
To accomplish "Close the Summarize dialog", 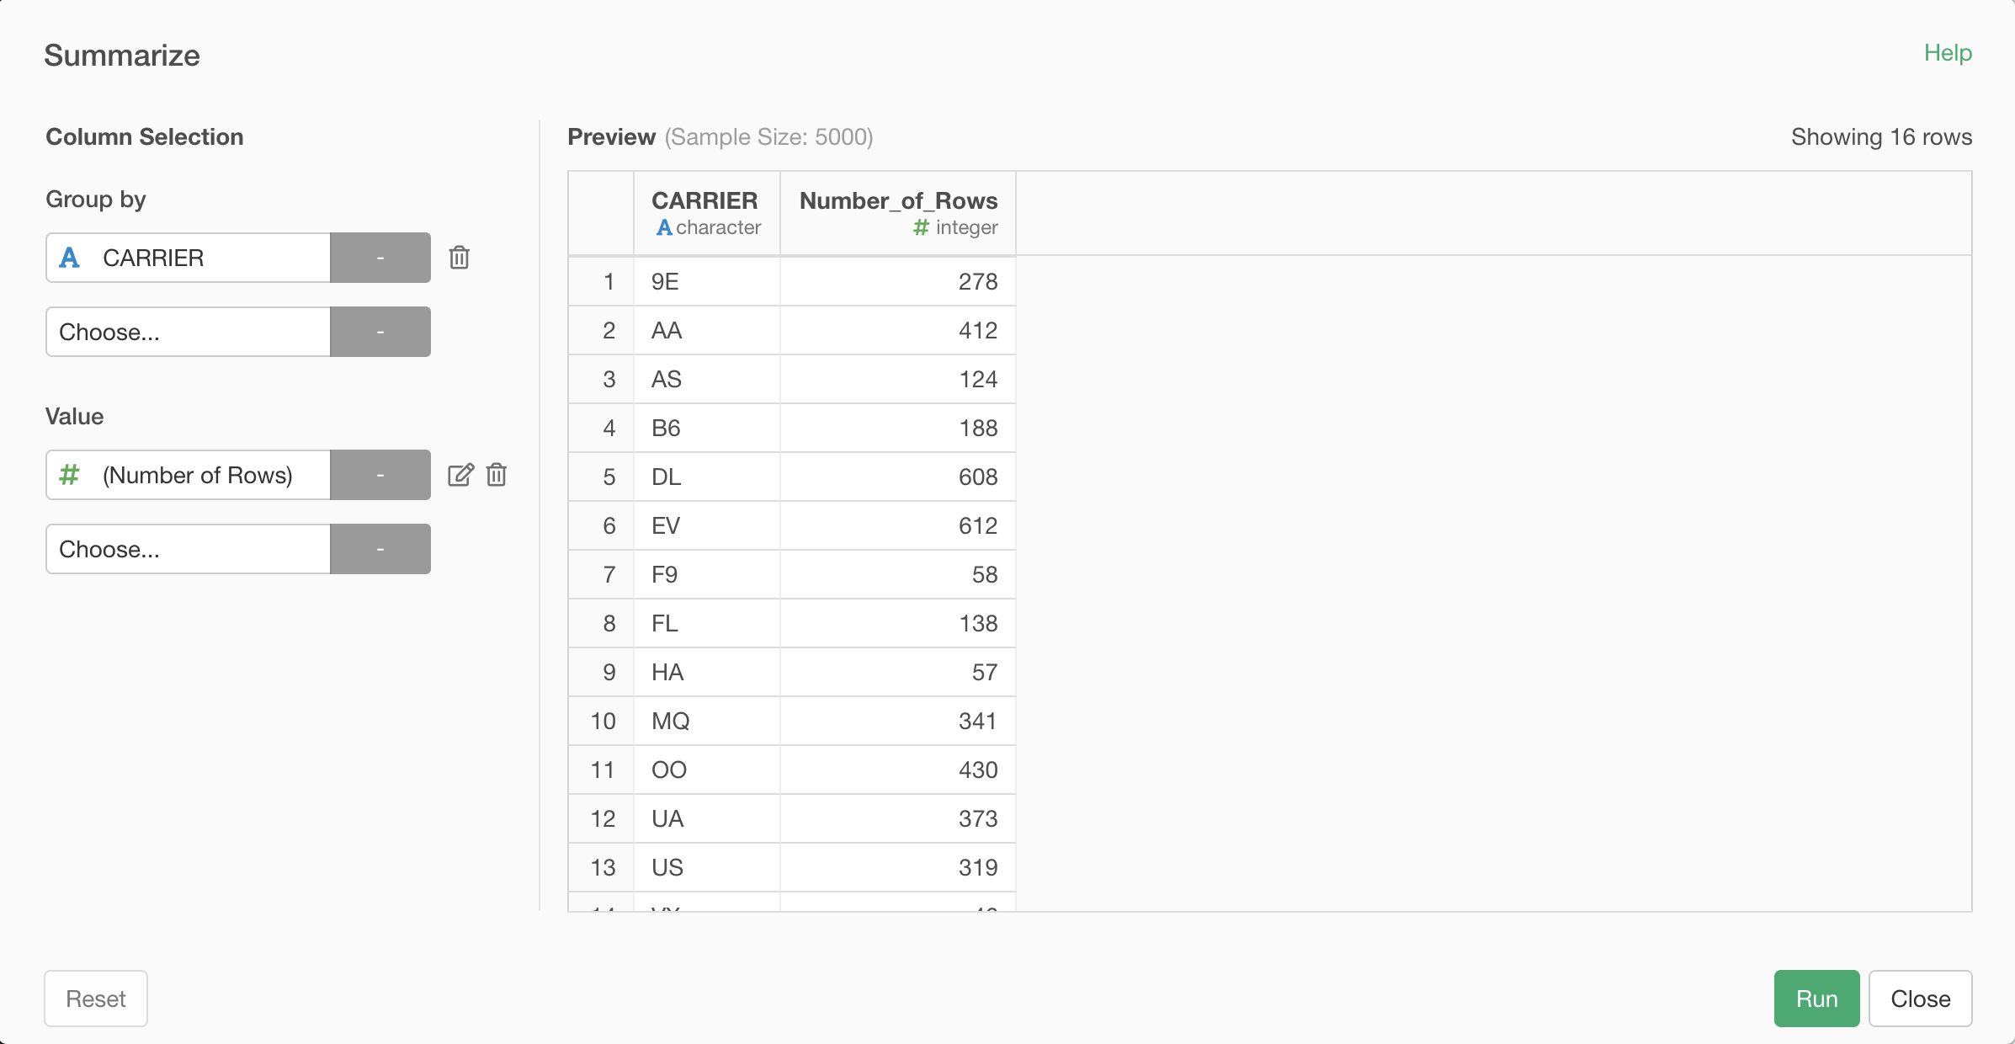I will pos(1920,999).
